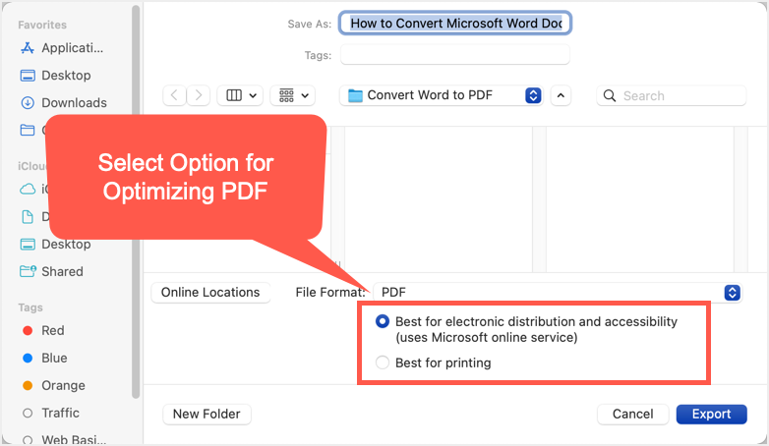Open Downloads in the sidebar
Screen dimensions: 769x446
click(74, 102)
